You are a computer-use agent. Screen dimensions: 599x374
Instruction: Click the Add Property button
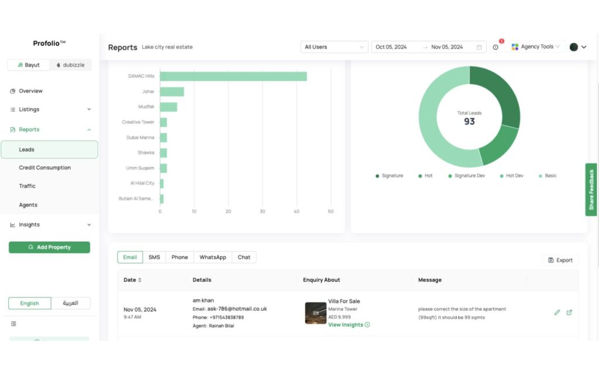click(x=49, y=247)
